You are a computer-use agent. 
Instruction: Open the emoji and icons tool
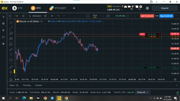[11, 60]
